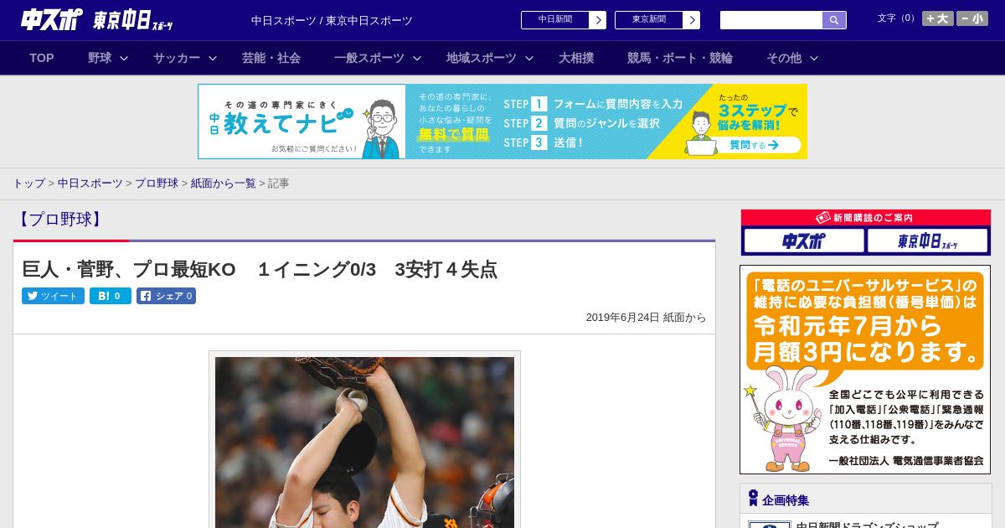
Task: Go to プロ野球 breadcrumb link
Action: pos(157,183)
